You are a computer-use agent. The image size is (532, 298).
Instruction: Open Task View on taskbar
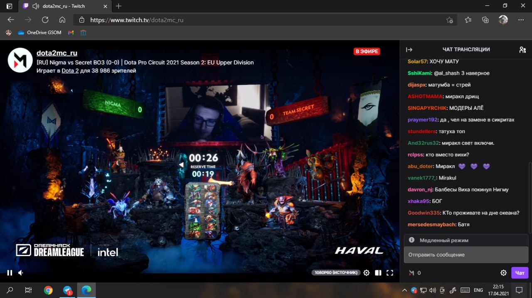[x=28, y=290]
